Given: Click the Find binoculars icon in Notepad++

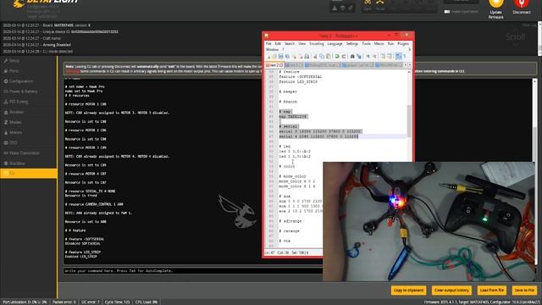Looking at the screenshot, I should pyautogui.click(x=352, y=57).
